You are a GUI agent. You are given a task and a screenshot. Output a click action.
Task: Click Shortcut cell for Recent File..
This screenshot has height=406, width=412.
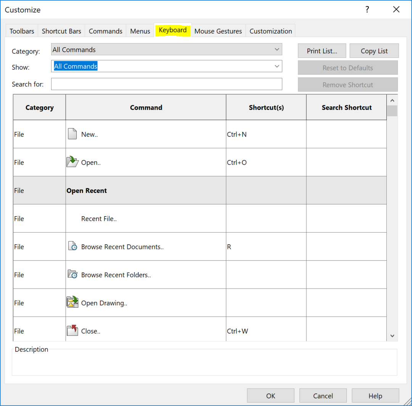266,218
